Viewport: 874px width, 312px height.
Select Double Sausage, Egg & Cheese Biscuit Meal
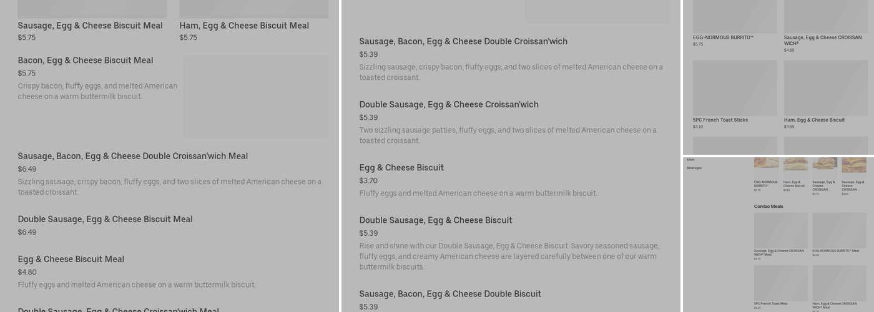(x=105, y=219)
